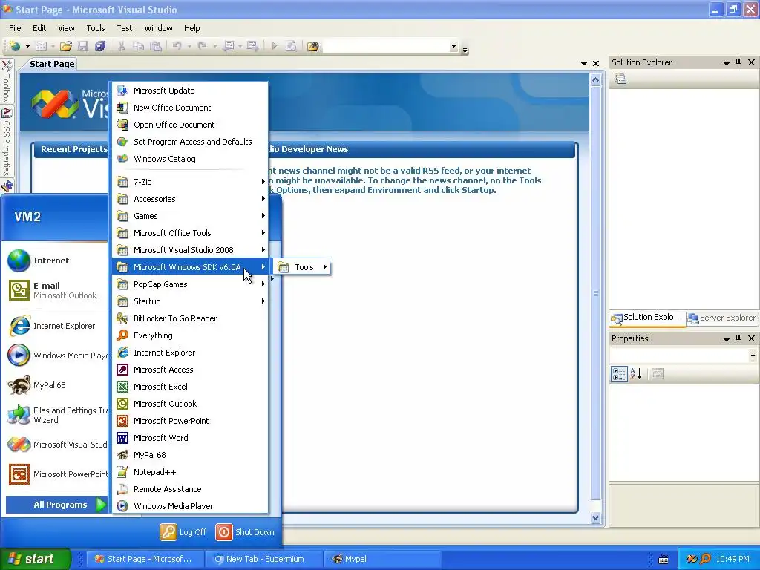Image resolution: width=760 pixels, height=570 pixels.
Task: Open the File menu
Action: [x=15, y=28]
